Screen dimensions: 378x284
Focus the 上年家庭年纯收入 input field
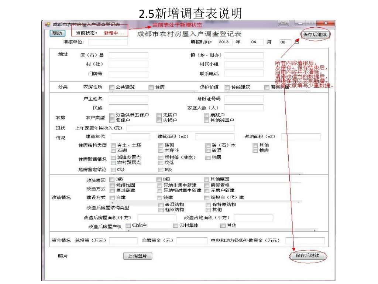point(180,128)
